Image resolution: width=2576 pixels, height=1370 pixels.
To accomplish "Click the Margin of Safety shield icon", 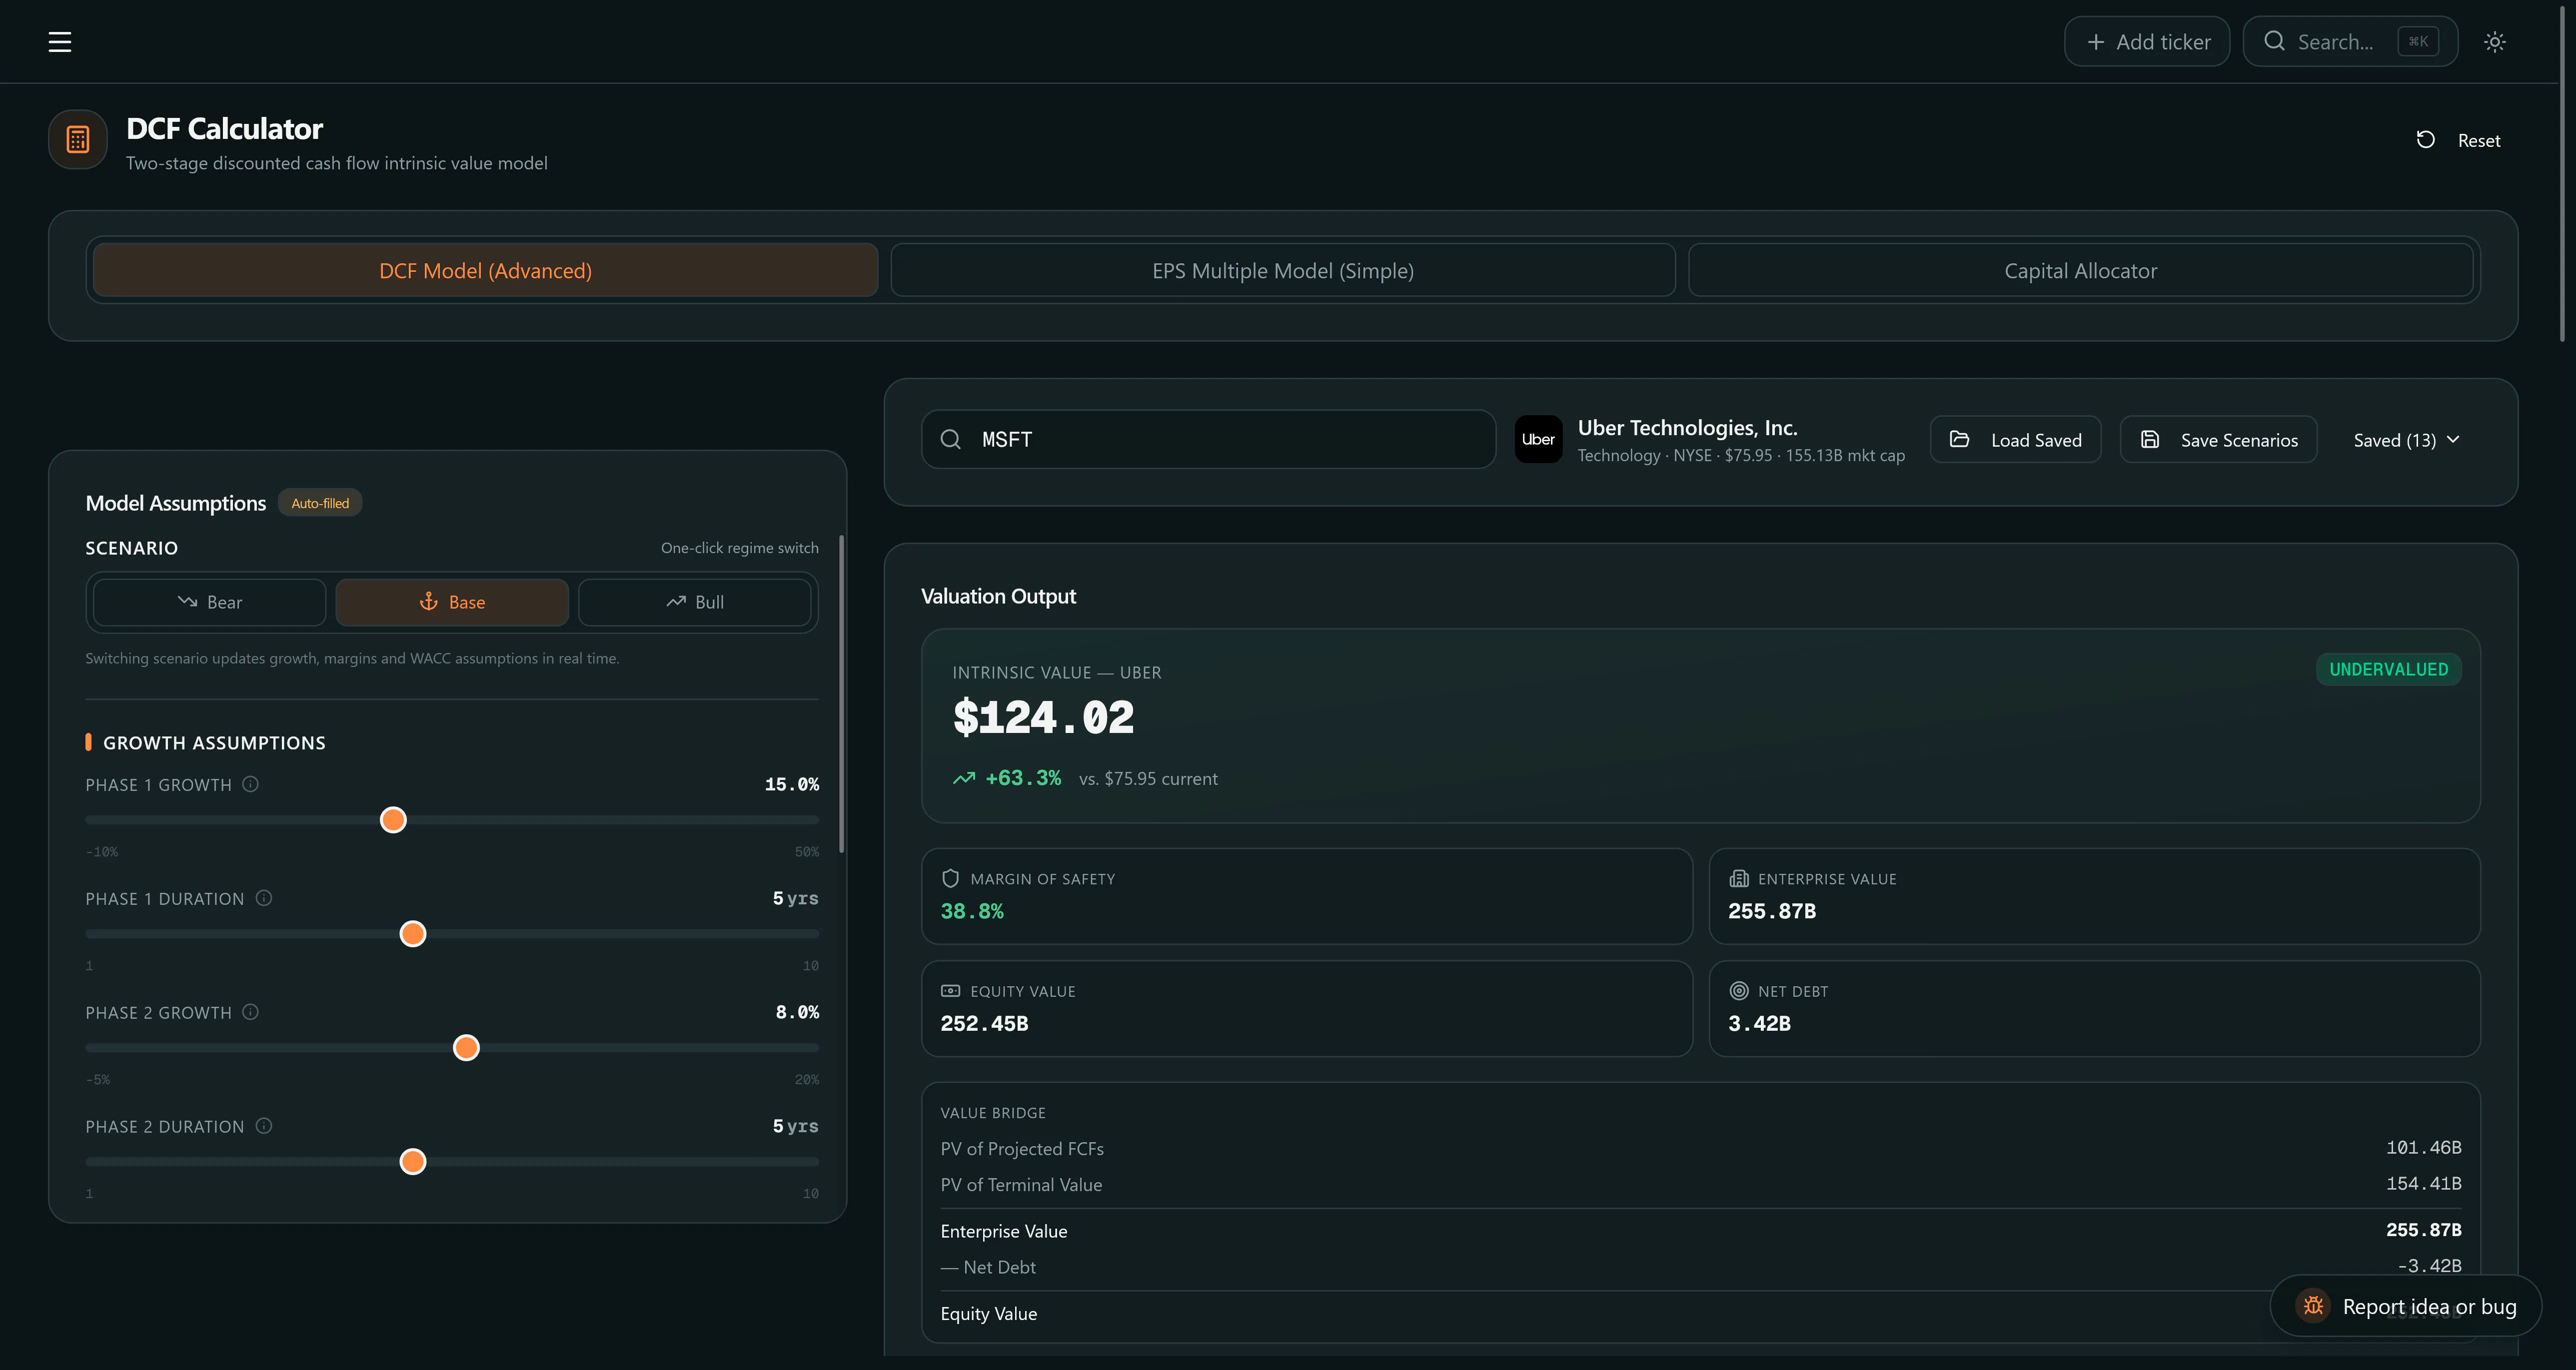I will coord(950,879).
